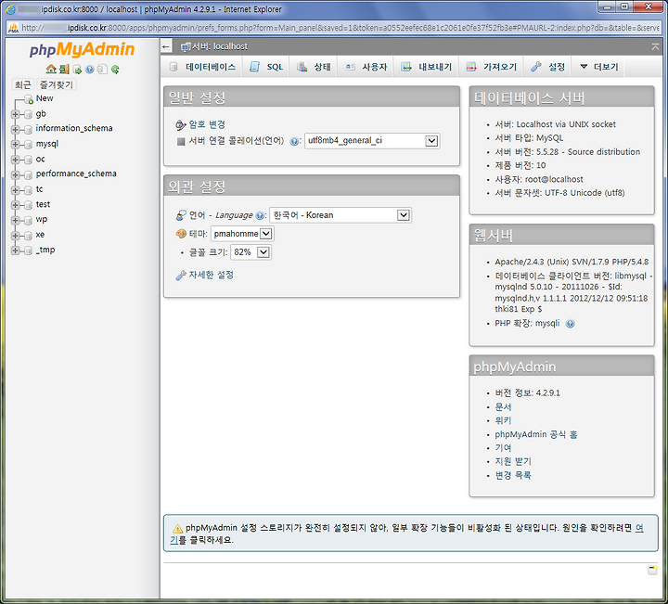Expand the tc database node

pyautogui.click(x=16, y=190)
